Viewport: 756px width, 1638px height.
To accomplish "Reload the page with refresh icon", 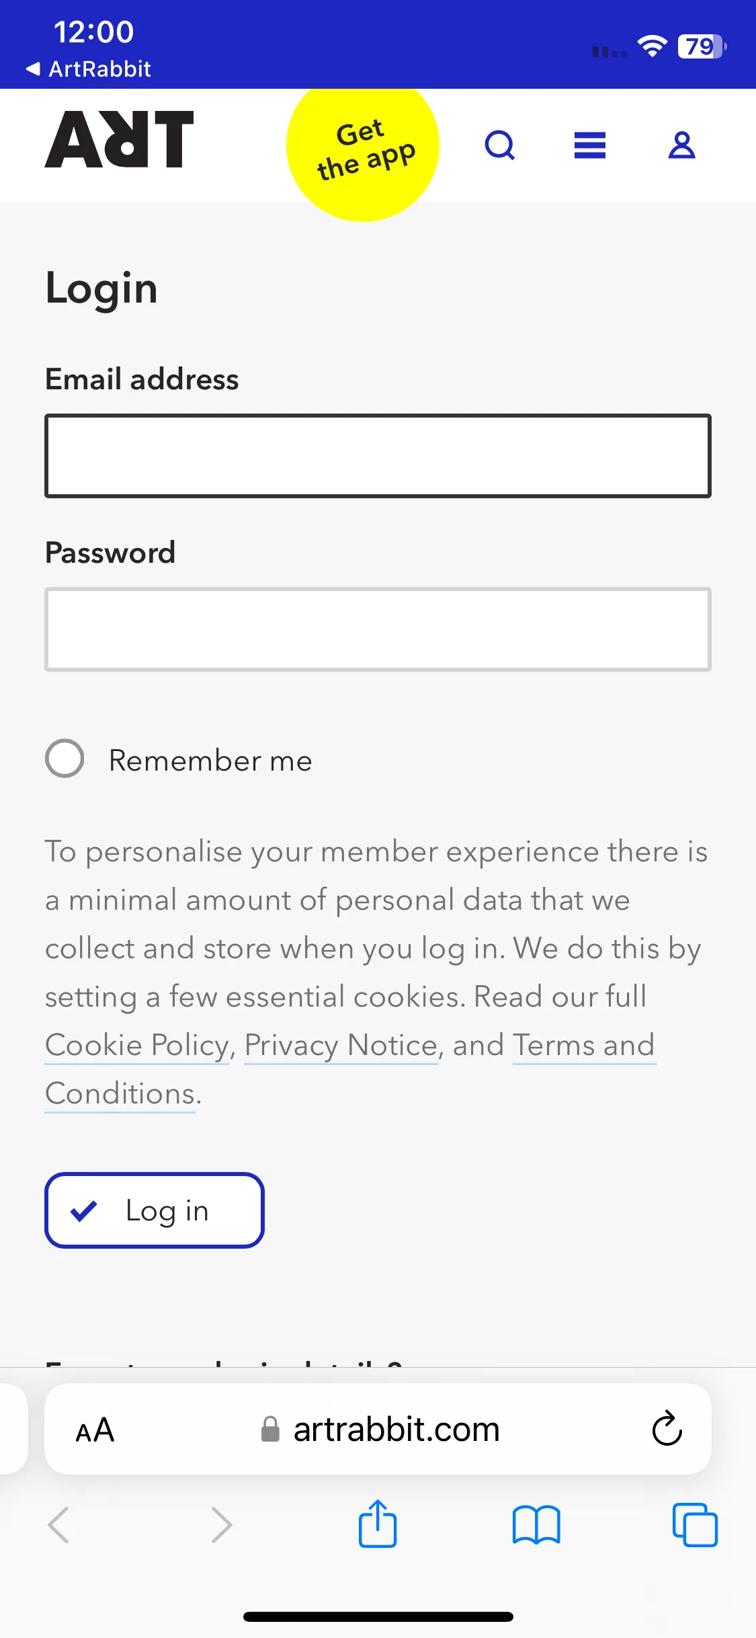I will click(667, 1428).
